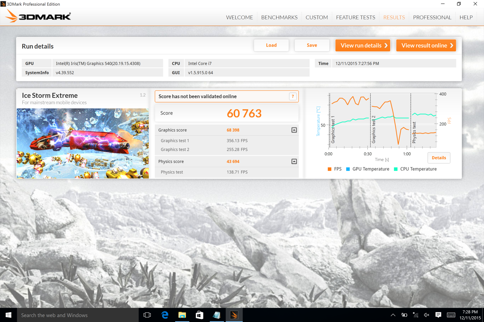
Task: Click the Graphics score value 68 398
Action: [x=233, y=130]
